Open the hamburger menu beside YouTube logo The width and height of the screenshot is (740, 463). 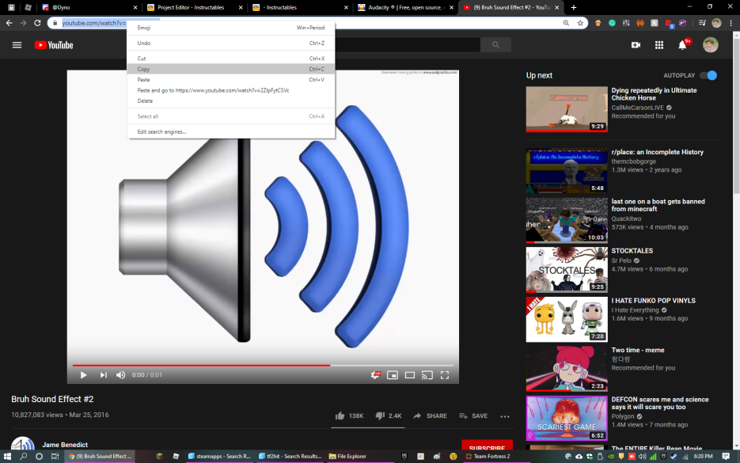tap(17, 45)
